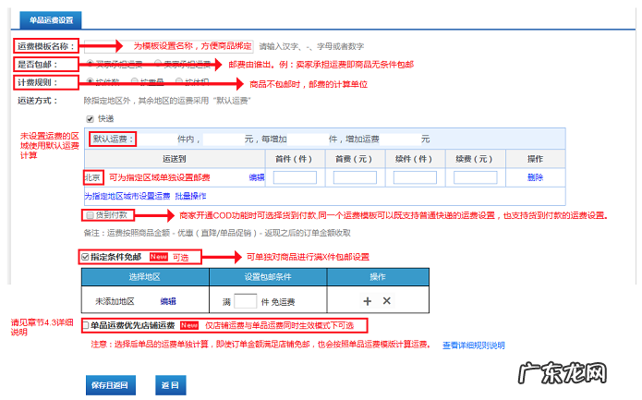Click the 续费(元) input in the 北京 row

click(x=476, y=177)
